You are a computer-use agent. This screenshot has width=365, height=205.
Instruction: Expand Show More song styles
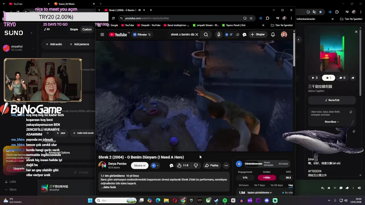coord(332,122)
